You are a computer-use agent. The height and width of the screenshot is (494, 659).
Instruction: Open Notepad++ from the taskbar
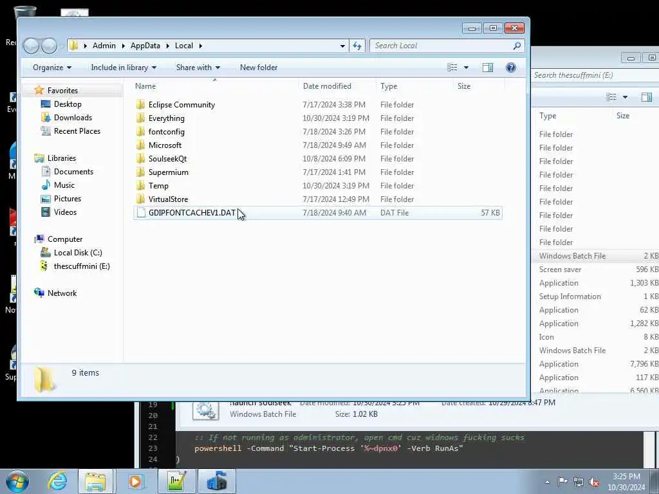[x=176, y=481]
